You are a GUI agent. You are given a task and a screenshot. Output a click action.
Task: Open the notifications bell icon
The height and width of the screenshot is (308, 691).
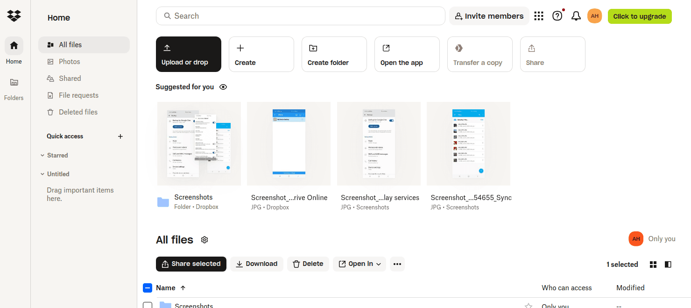576,16
